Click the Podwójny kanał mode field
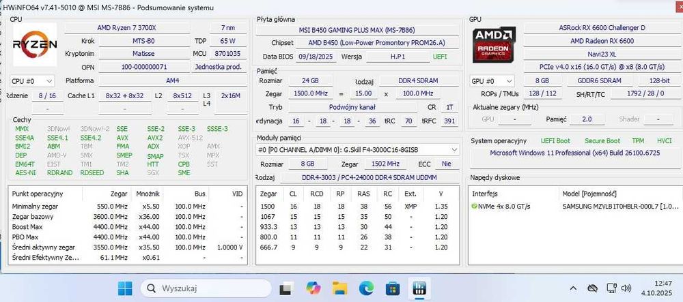This screenshot has height=302, width=683. (353, 107)
